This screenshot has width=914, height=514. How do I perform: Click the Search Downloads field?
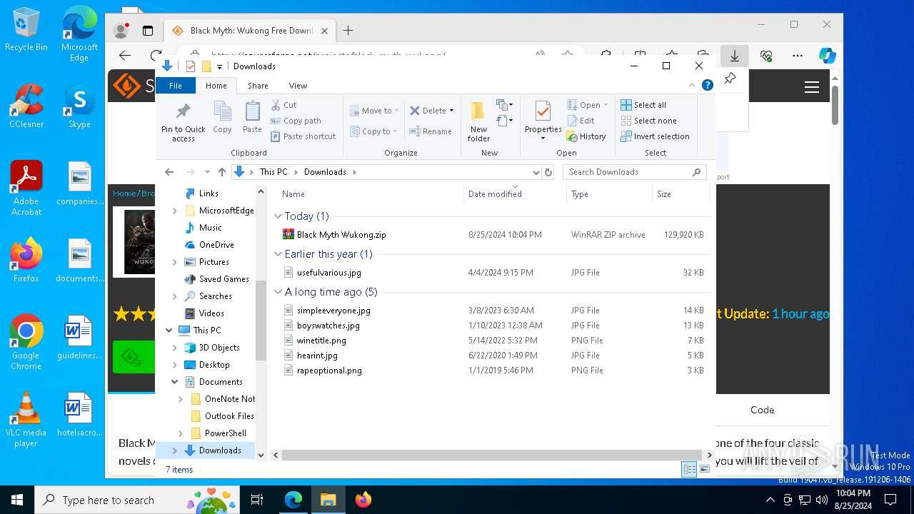(636, 172)
